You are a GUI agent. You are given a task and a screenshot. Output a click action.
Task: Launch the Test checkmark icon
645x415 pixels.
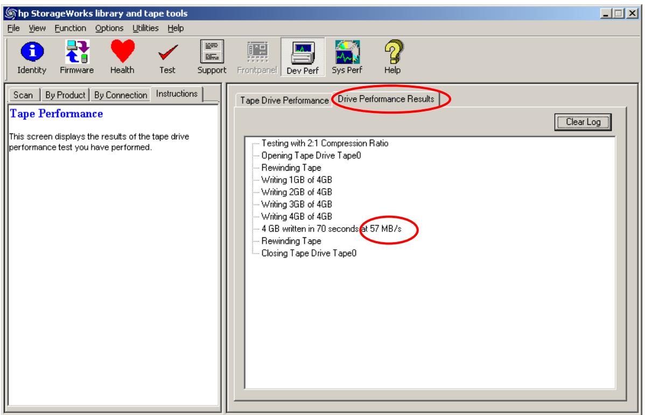point(167,58)
